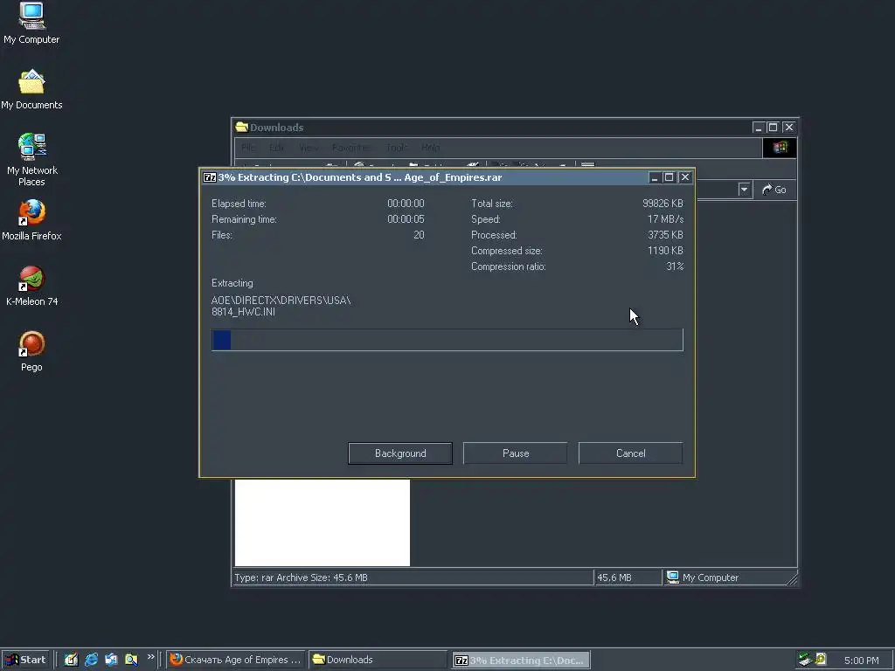Minimize the 7-Zip extraction dialog
The width and height of the screenshot is (895, 671).
pos(655,177)
